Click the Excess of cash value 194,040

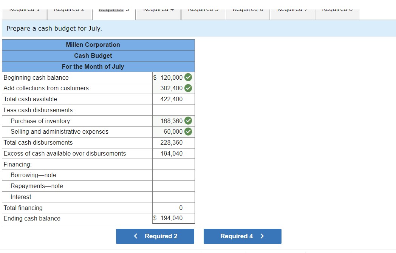[172, 154]
